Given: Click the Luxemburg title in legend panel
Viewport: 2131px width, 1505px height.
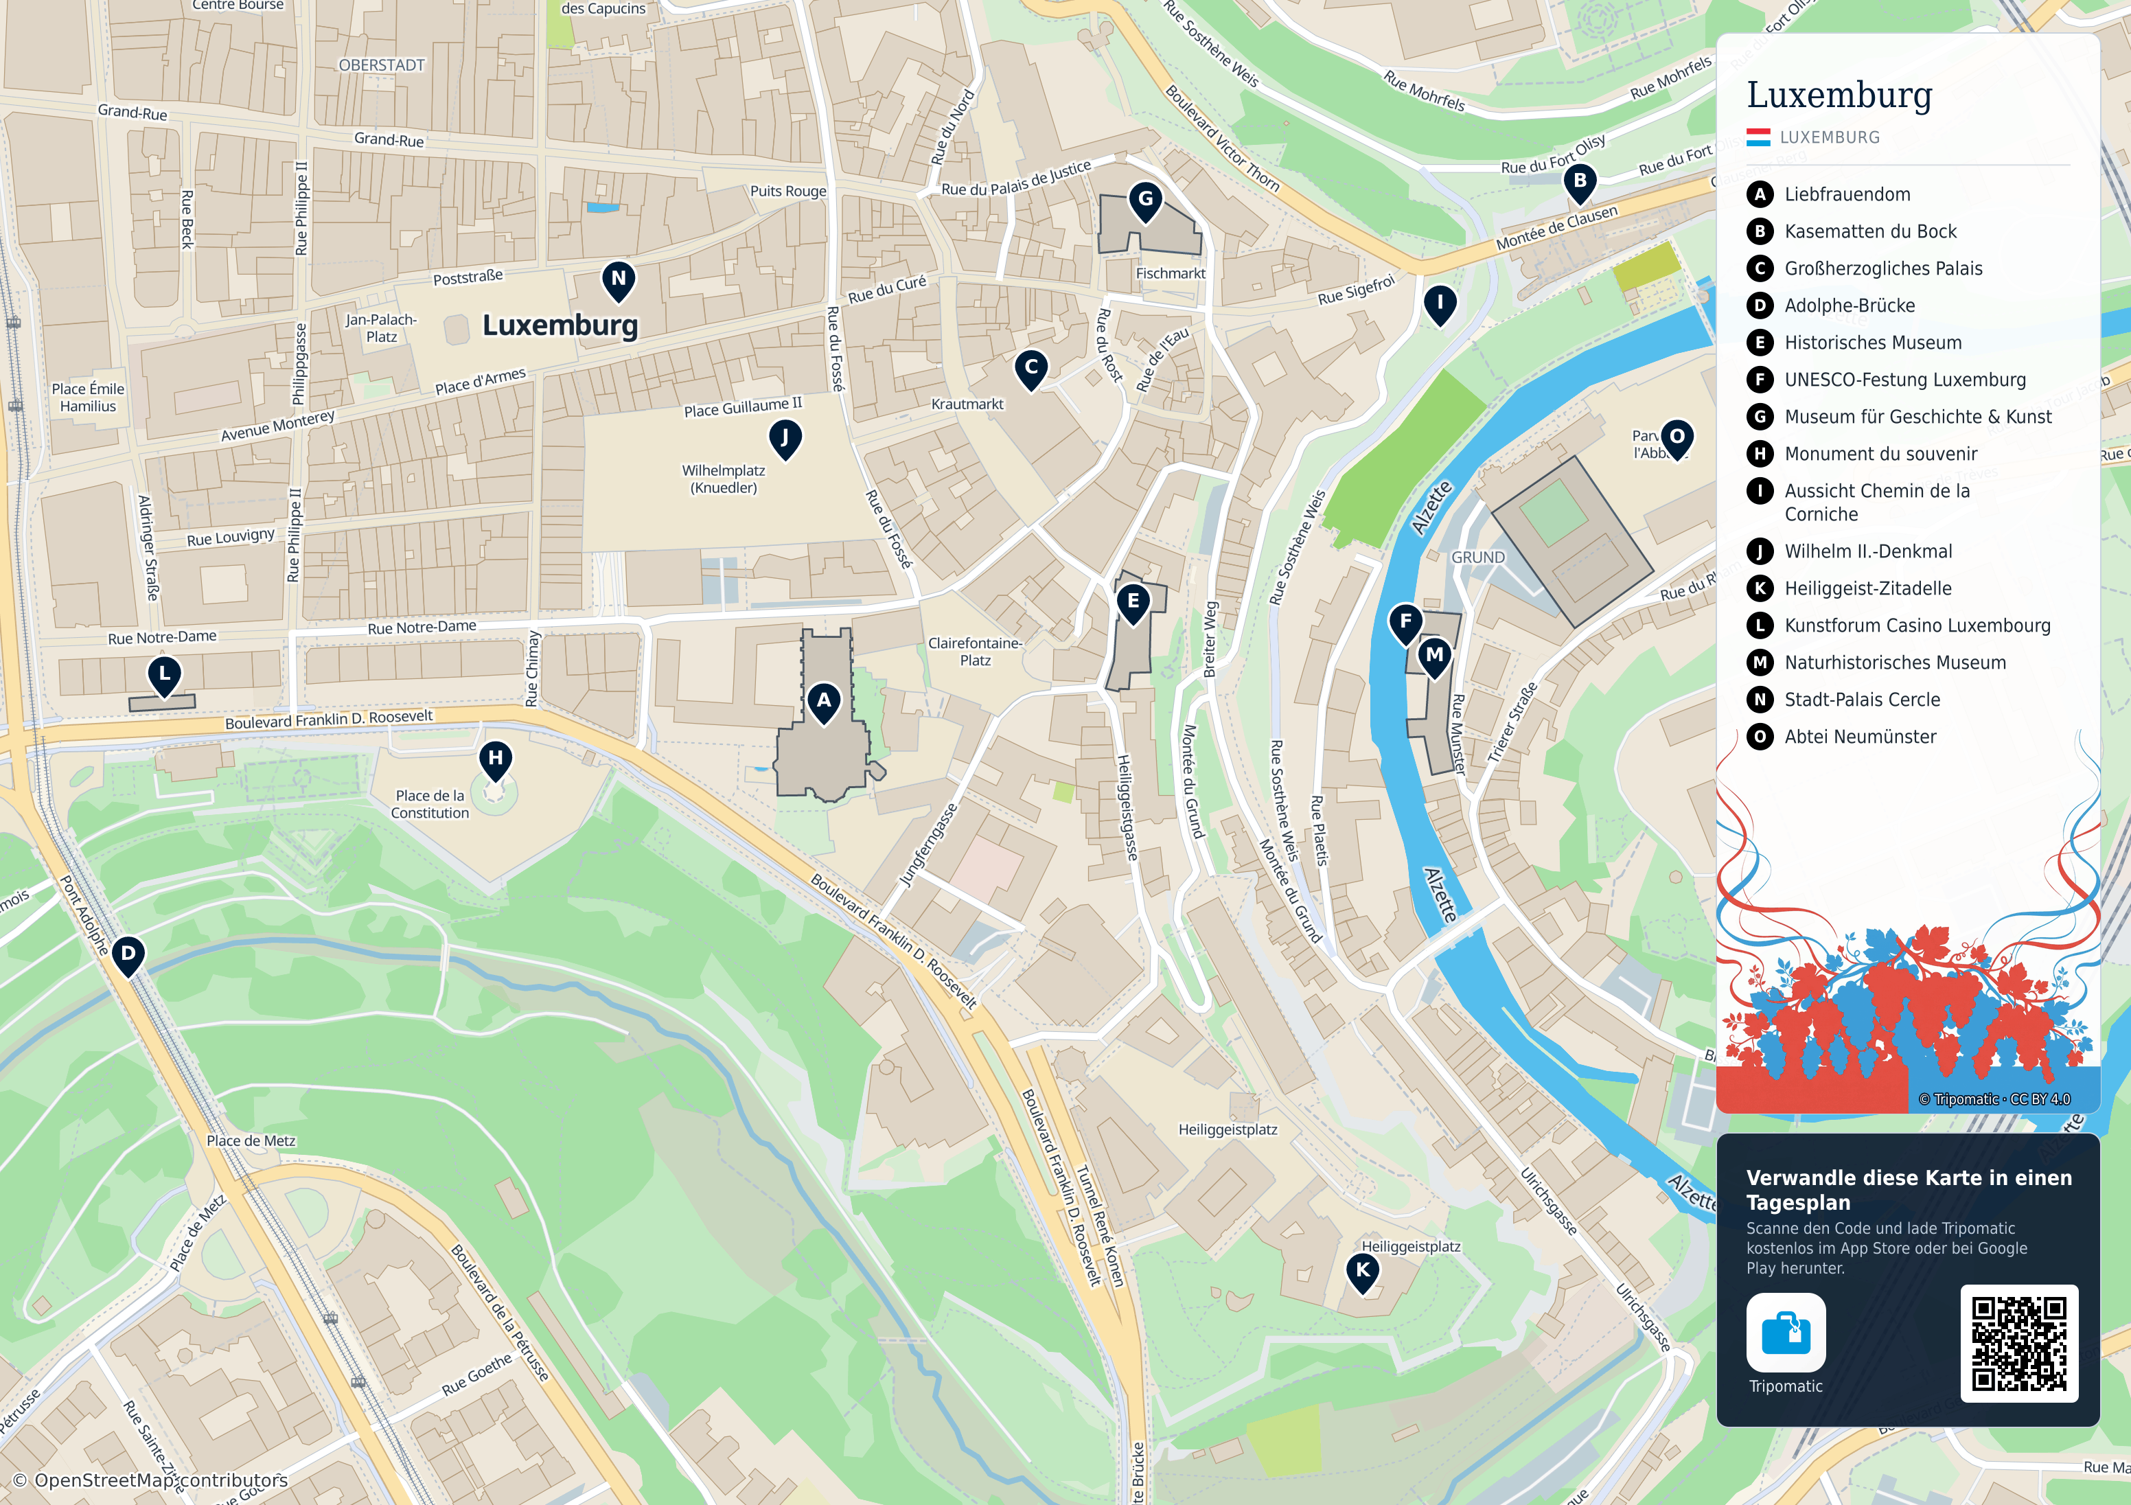Looking at the screenshot, I should 1839,95.
